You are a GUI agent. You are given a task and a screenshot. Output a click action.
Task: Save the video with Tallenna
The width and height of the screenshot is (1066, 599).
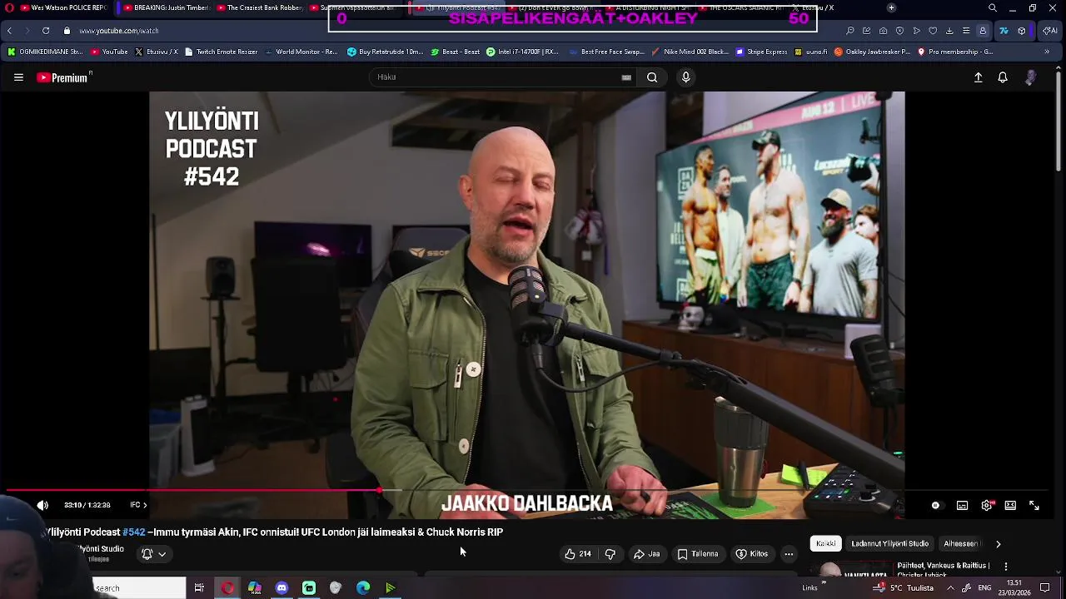(698, 554)
